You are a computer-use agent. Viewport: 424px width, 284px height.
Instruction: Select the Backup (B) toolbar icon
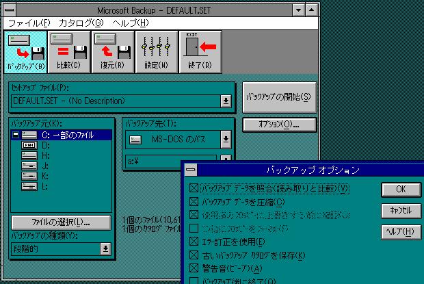coord(26,51)
